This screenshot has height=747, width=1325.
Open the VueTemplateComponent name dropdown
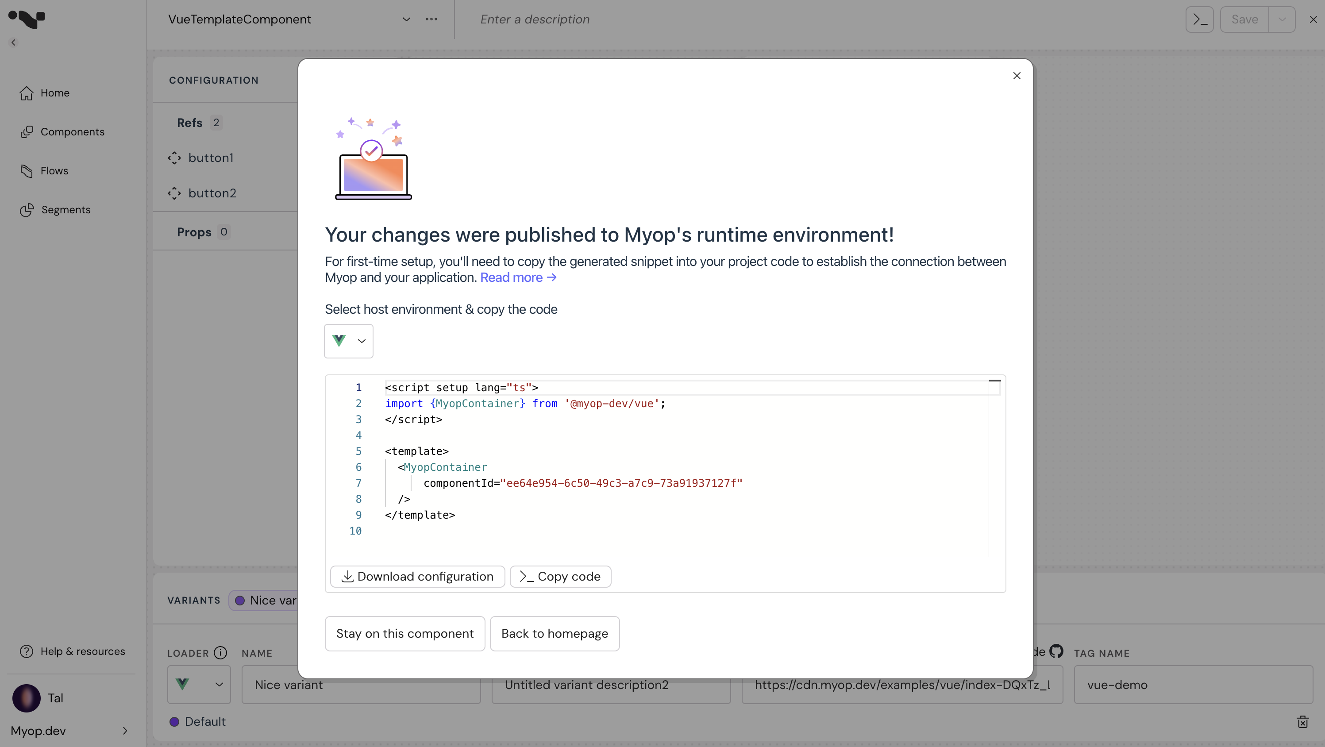click(x=406, y=19)
